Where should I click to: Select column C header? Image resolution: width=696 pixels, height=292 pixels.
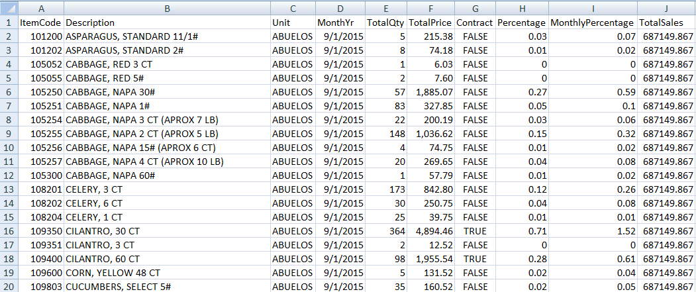coord(293,8)
